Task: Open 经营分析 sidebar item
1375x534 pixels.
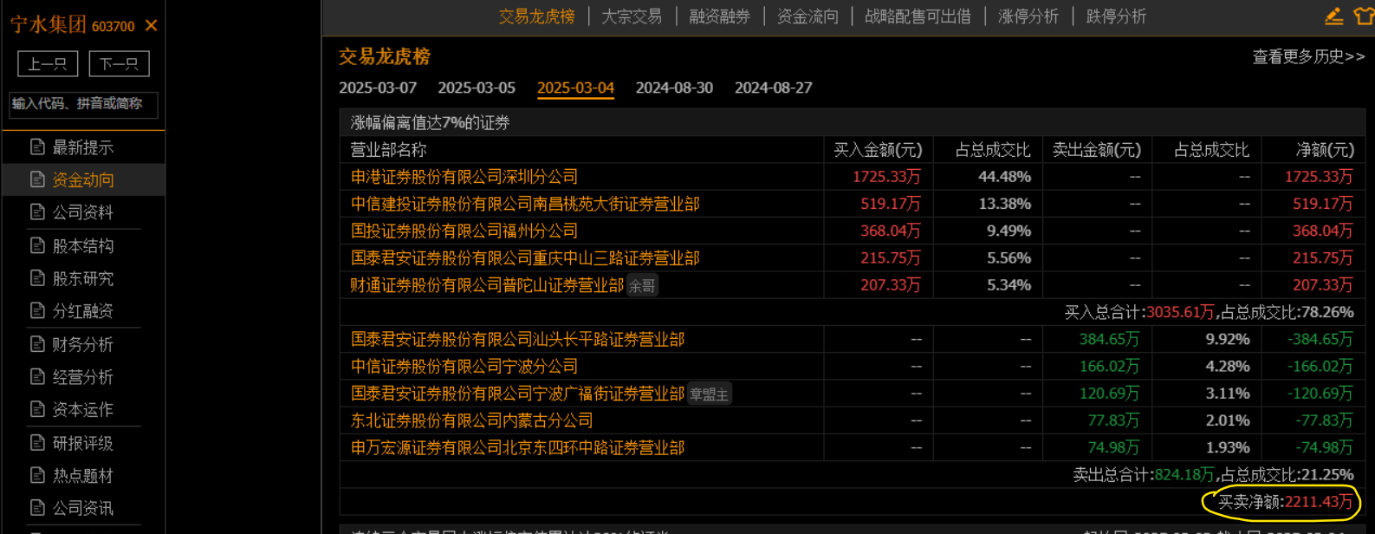Action: (83, 377)
